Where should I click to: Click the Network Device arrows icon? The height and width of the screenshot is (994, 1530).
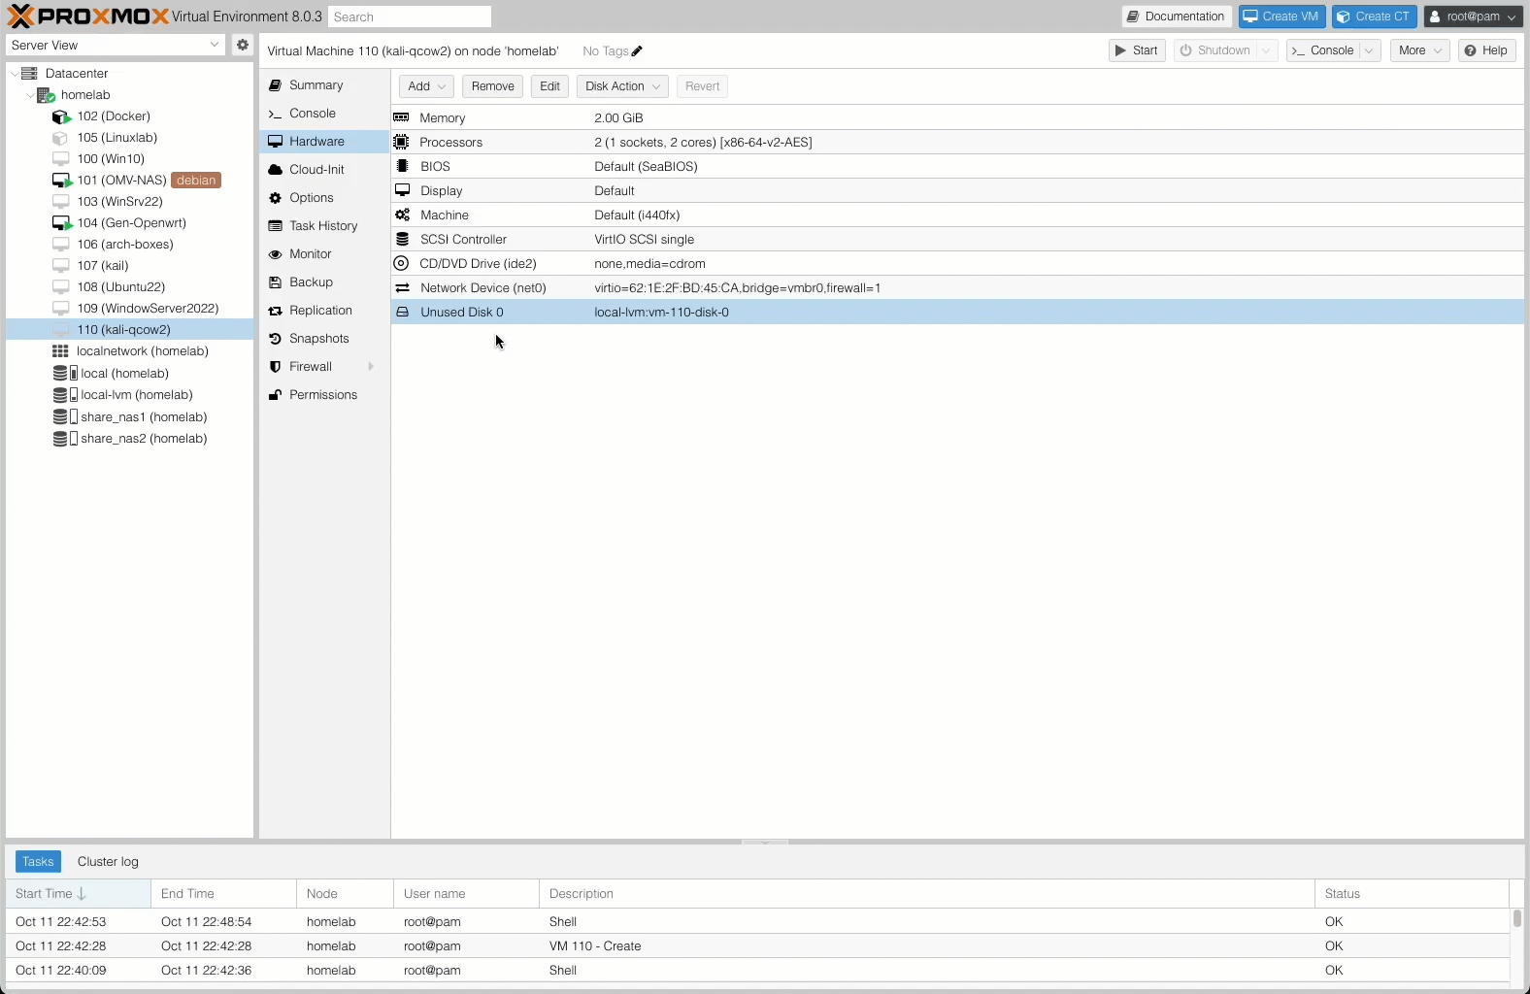pyautogui.click(x=402, y=287)
